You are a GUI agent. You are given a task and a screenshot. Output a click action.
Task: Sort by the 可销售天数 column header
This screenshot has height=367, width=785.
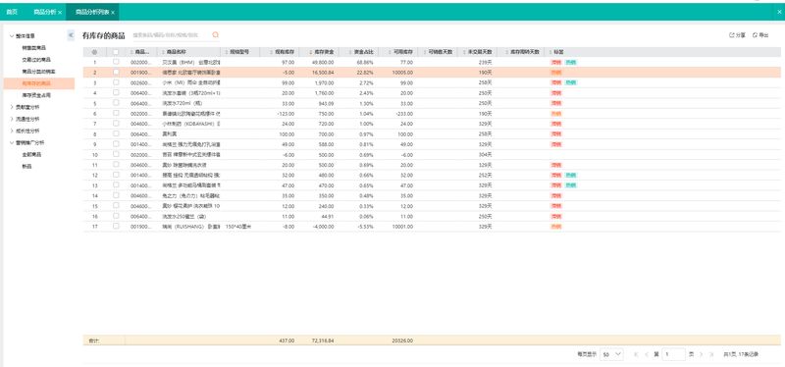click(x=438, y=52)
